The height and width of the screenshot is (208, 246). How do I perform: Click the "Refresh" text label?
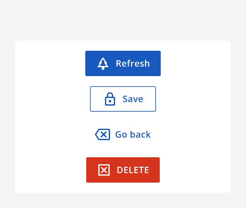(x=133, y=63)
